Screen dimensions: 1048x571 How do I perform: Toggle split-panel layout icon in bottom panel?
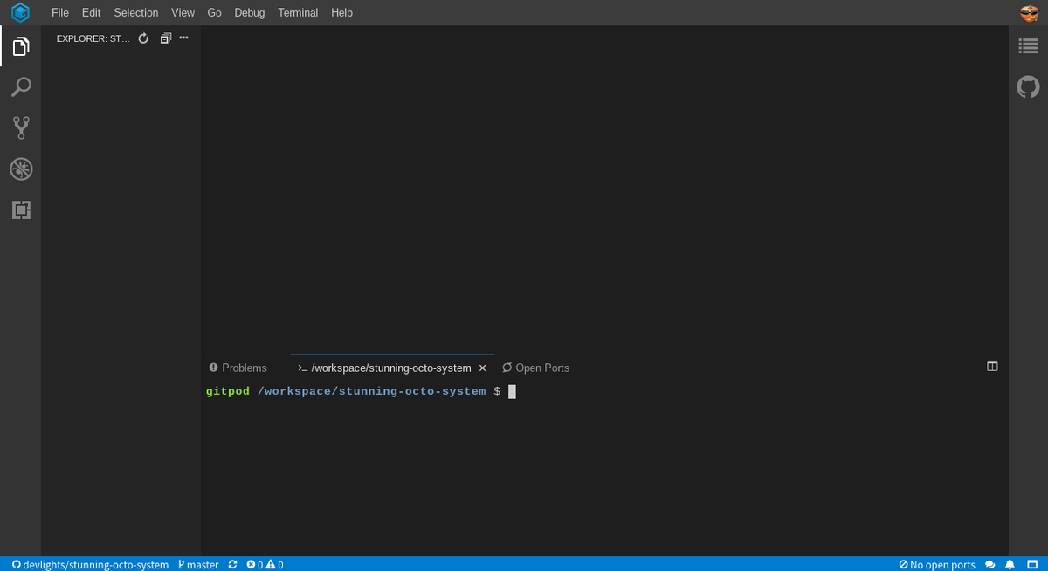click(x=992, y=367)
